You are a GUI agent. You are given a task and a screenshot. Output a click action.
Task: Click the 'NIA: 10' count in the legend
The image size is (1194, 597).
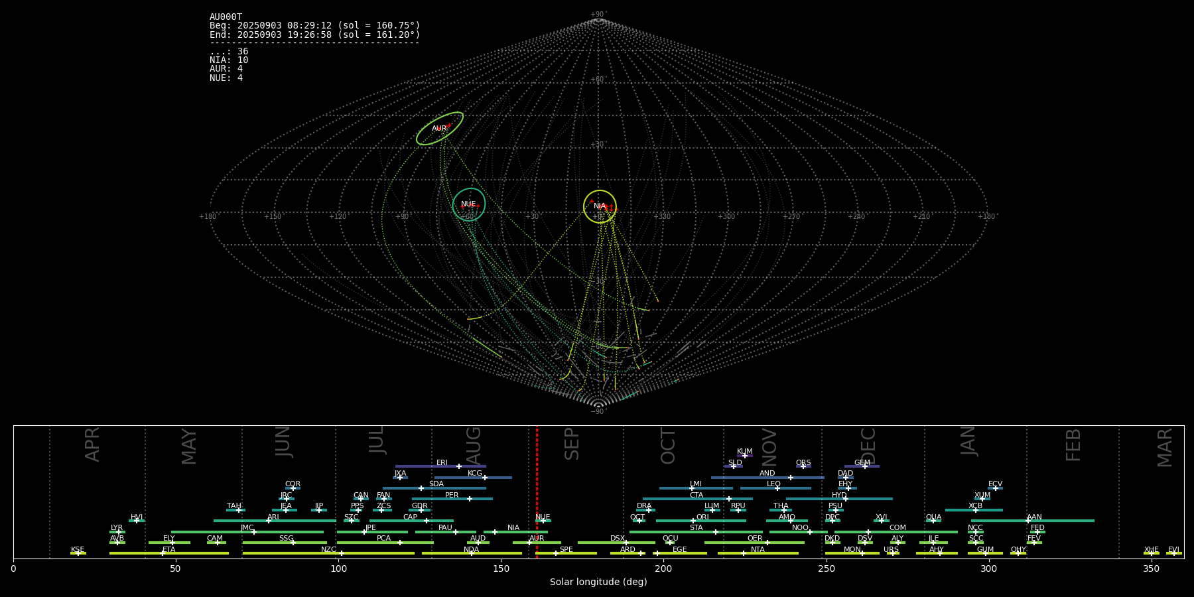(229, 60)
